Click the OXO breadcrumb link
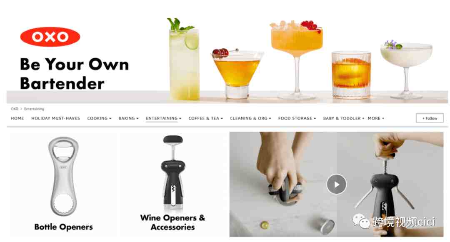 14,109
